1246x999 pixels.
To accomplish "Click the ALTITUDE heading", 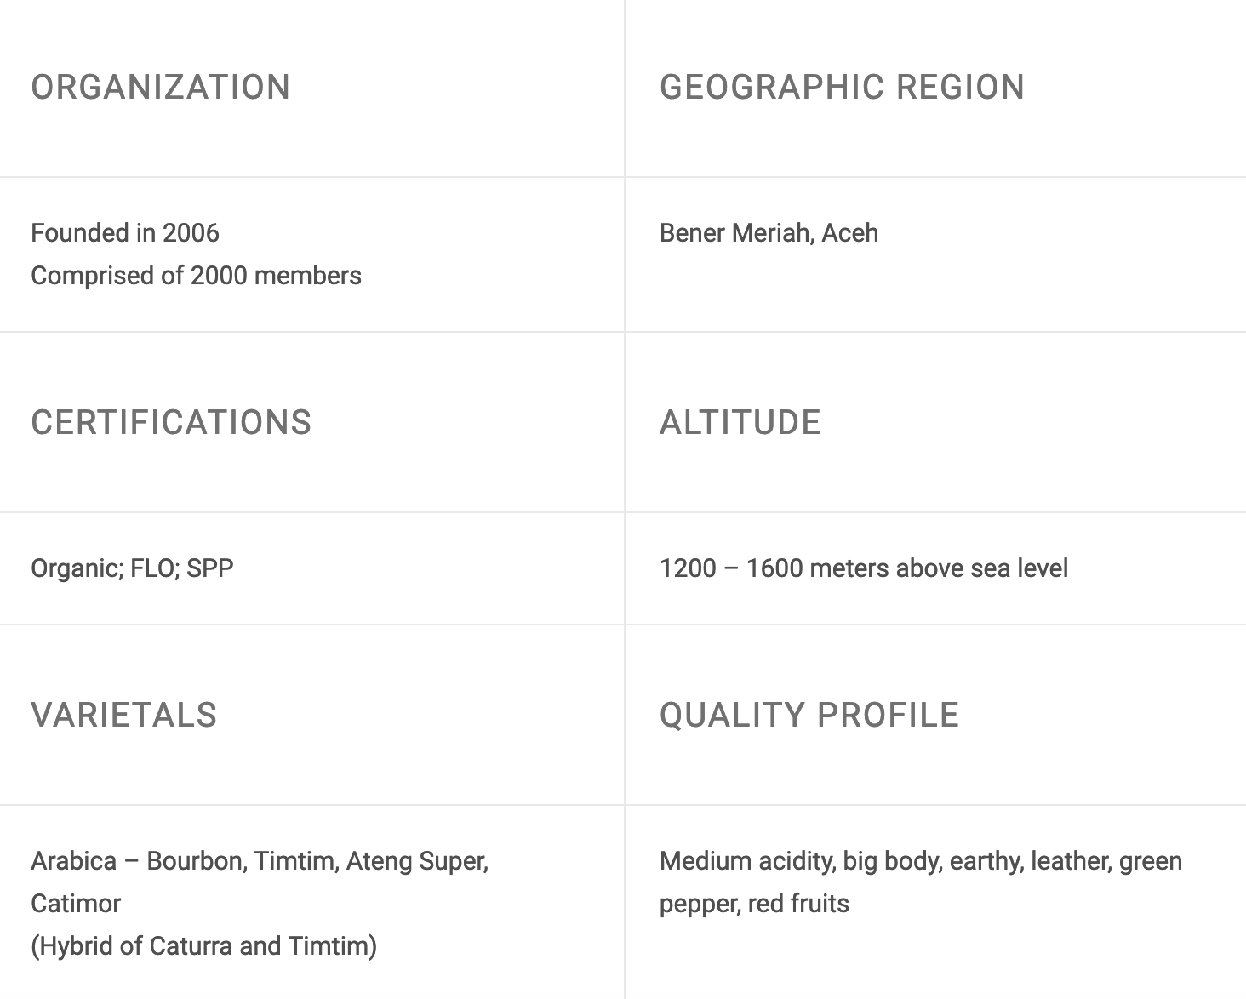I will (740, 423).
